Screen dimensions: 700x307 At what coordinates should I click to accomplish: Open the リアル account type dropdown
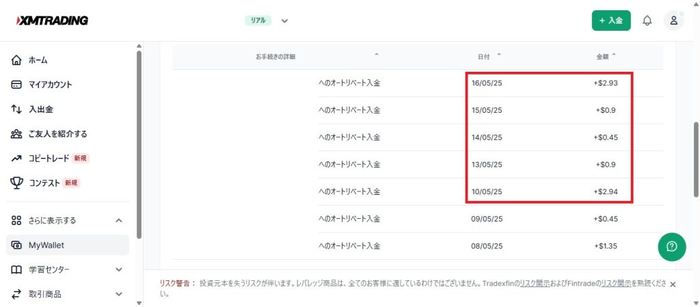coord(284,21)
